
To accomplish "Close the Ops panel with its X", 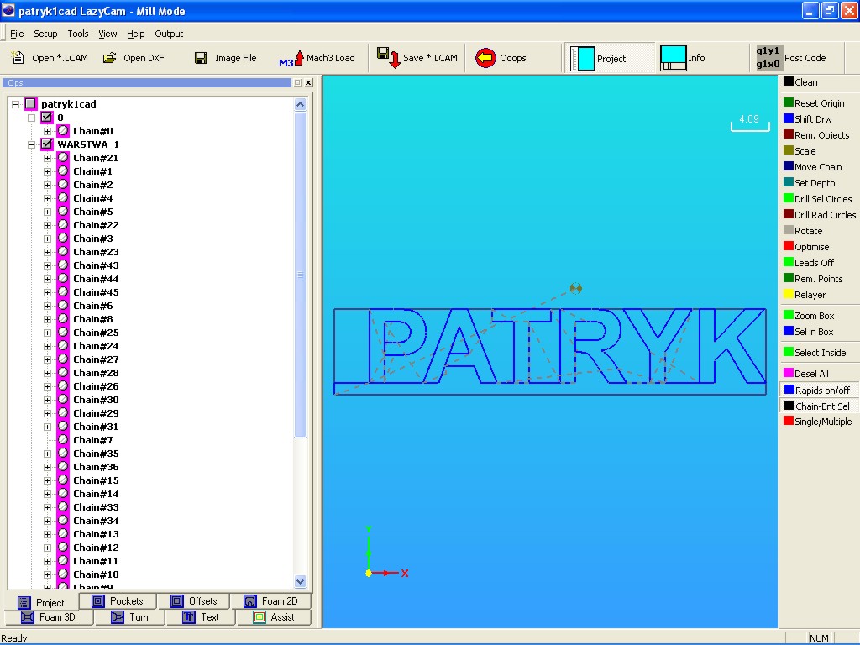I will [x=309, y=83].
